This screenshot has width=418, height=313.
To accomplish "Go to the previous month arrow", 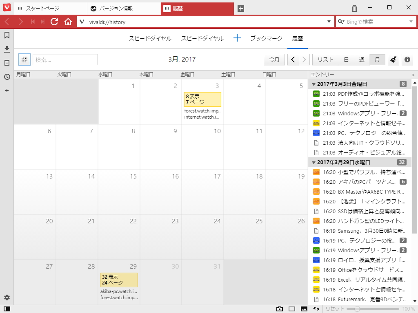I will (293, 60).
